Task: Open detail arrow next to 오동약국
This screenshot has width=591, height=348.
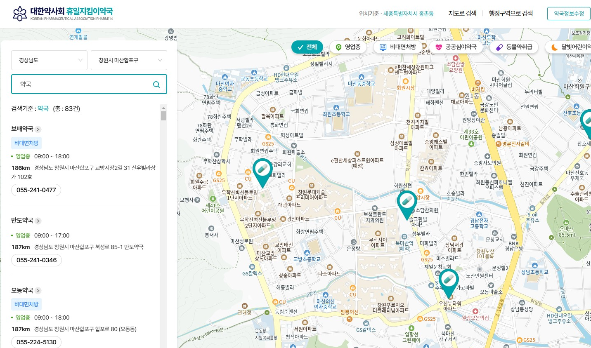Action: 38,291
